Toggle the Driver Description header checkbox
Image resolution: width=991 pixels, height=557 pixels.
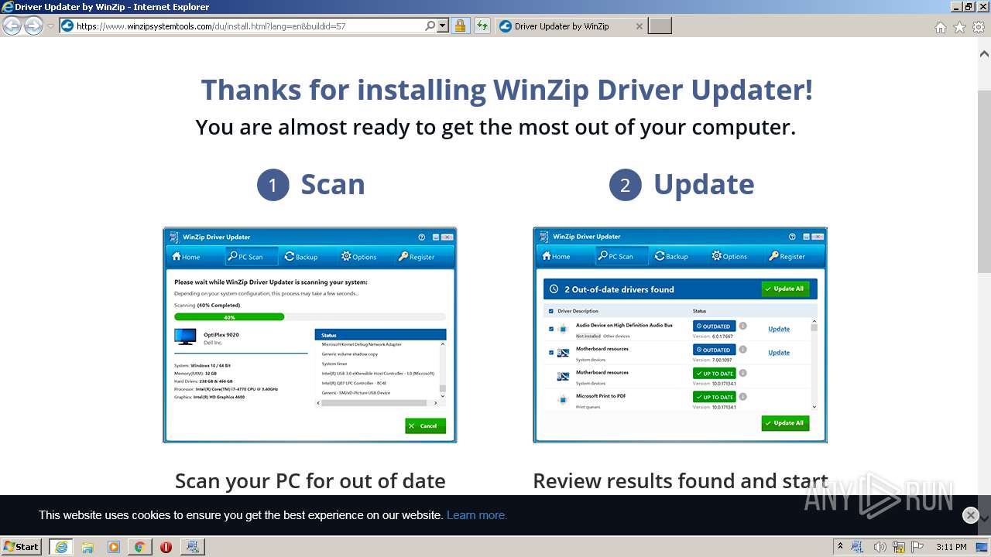click(550, 311)
